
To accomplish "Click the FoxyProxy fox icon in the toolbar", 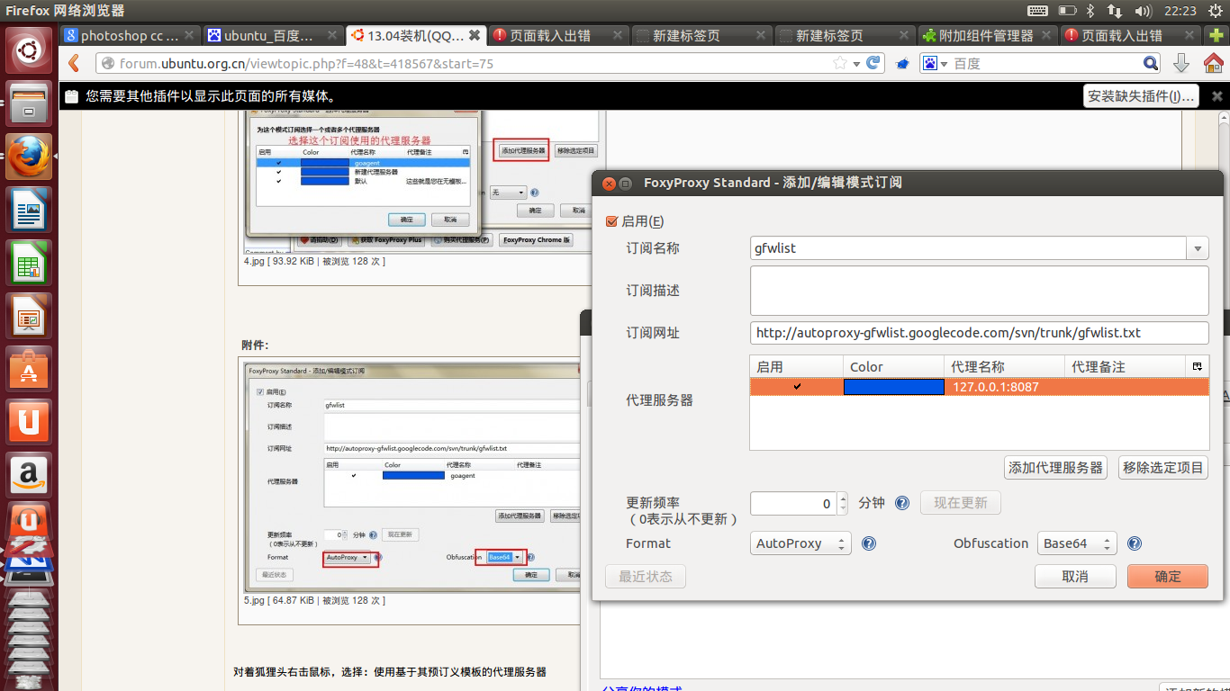I will pos(901,64).
